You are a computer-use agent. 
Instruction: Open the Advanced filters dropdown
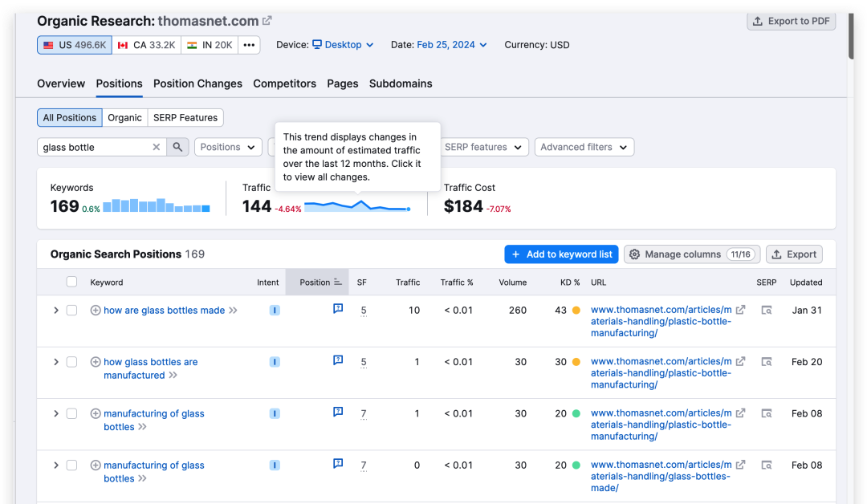coord(584,147)
